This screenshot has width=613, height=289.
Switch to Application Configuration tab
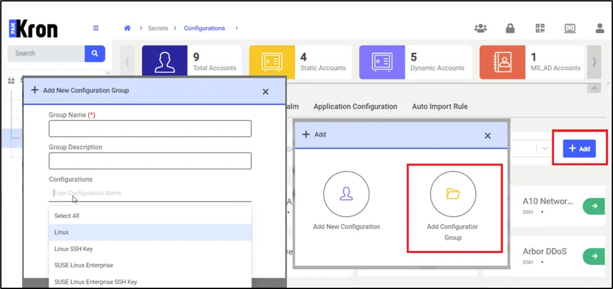tap(356, 106)
